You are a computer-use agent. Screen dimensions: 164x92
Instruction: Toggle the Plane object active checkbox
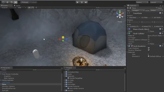[x=130, y=8]
